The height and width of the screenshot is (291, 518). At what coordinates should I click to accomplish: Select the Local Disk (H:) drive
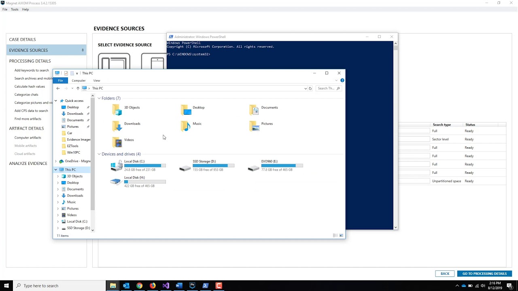click(138, 182)
